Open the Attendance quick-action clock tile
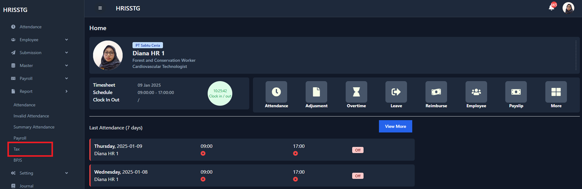This screenshot has width=582, height=189. point(276,92)
